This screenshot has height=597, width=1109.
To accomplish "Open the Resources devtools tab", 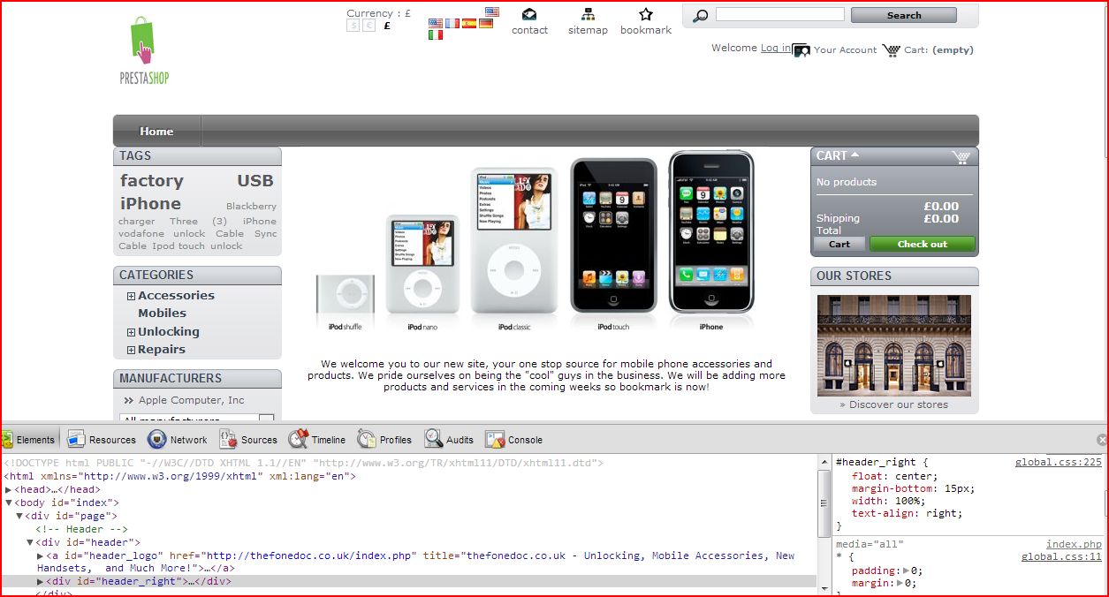I will (102, 439).
